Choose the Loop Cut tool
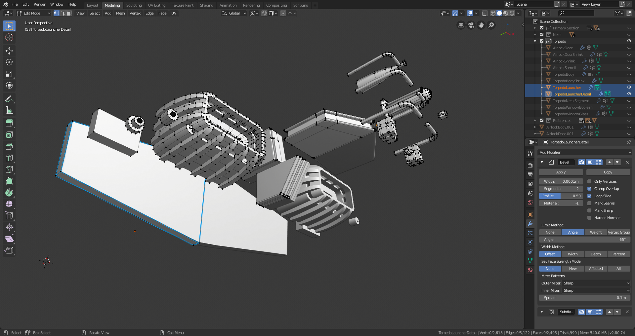 (x=9, y=158)
